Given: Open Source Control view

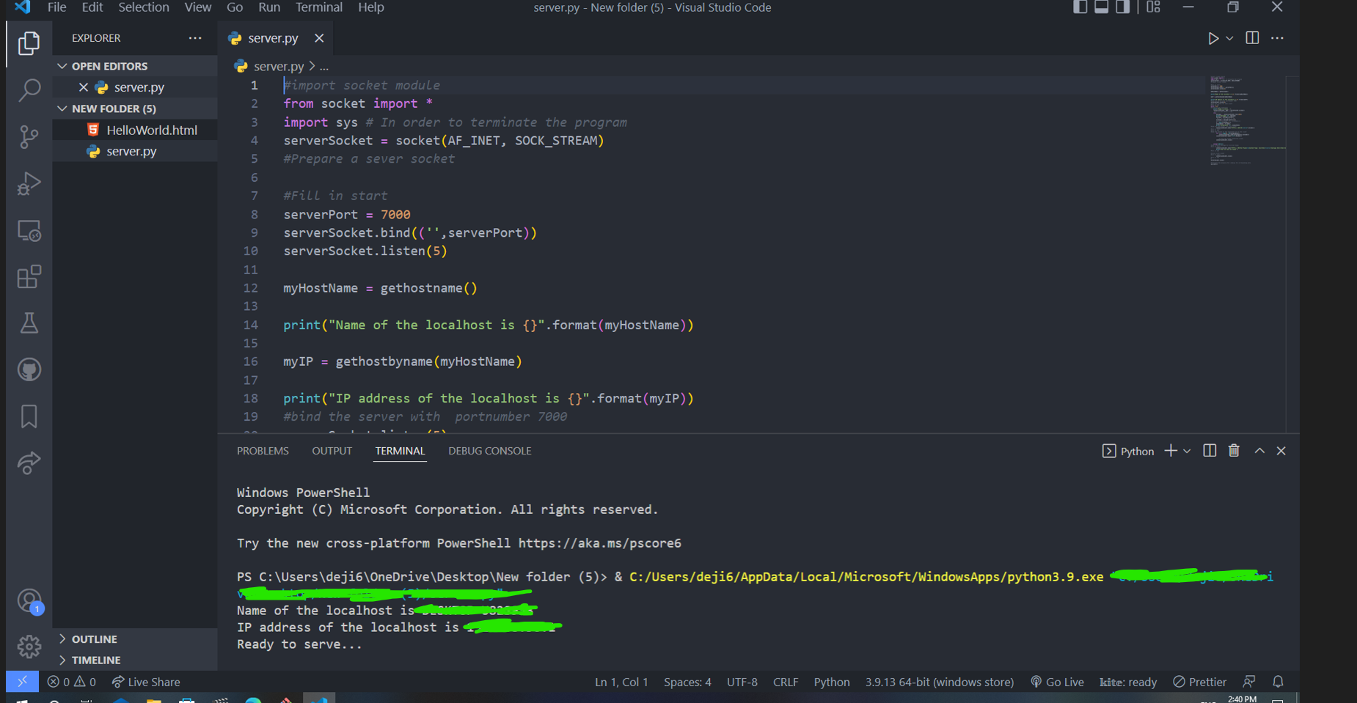Looking at the screenshot, I should pos(29,136).
